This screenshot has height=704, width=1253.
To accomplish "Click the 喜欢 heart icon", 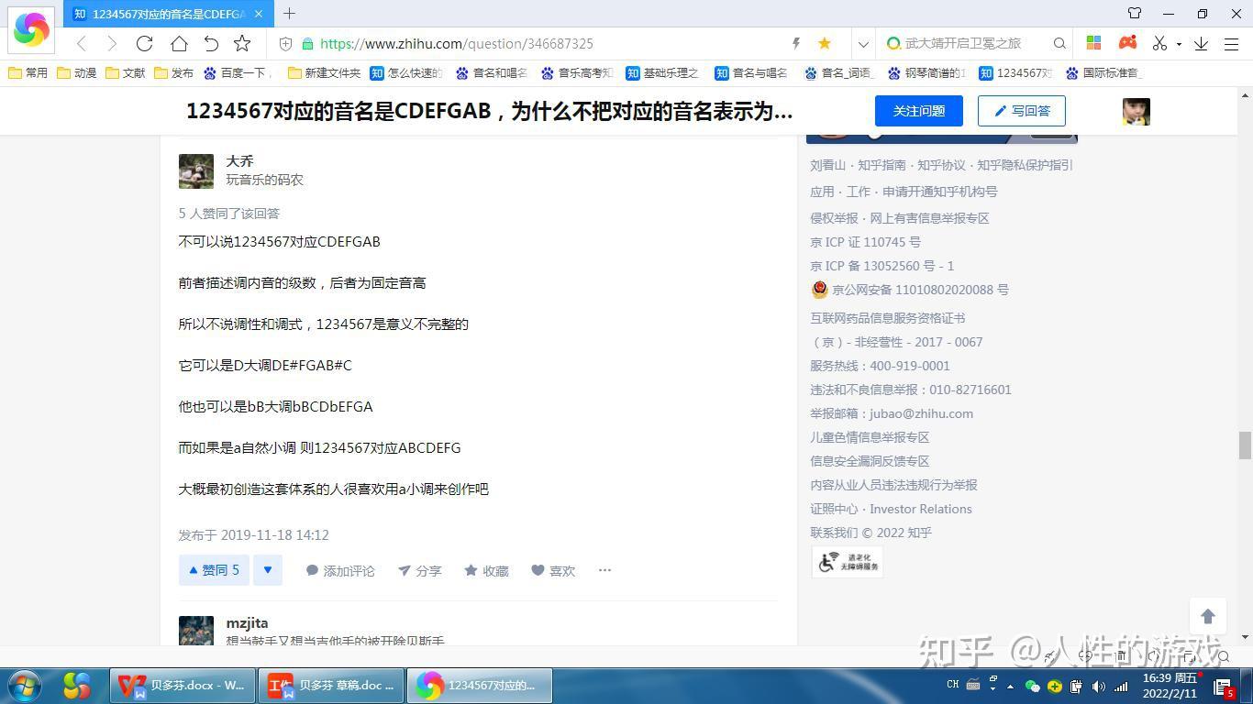I will click(537, 570).
